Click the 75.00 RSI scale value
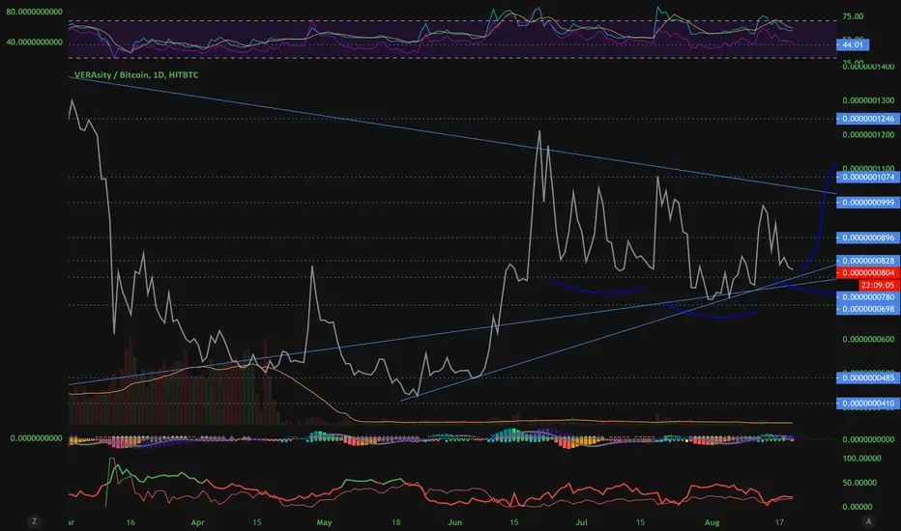The image size is (901, 531). pyautogui.click(x=853, y=16)
